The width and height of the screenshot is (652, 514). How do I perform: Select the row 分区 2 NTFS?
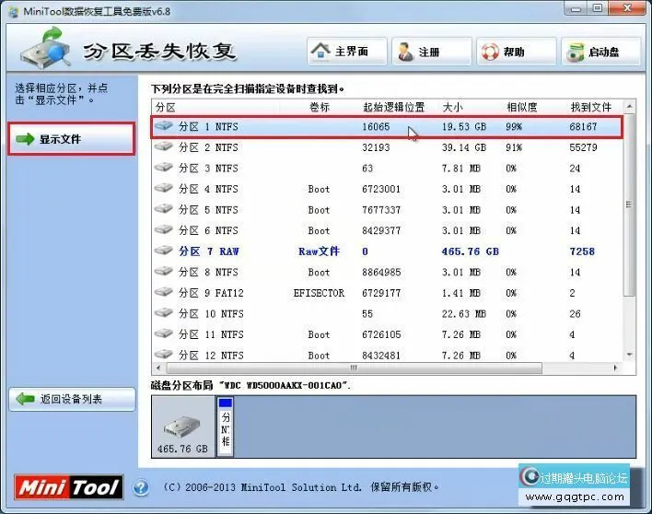point(387,147)
